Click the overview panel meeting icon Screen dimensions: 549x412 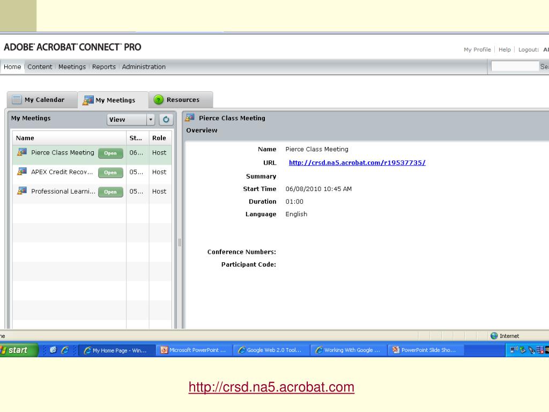190,117
